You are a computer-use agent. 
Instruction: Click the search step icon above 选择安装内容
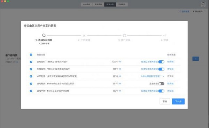click(44, 35)
